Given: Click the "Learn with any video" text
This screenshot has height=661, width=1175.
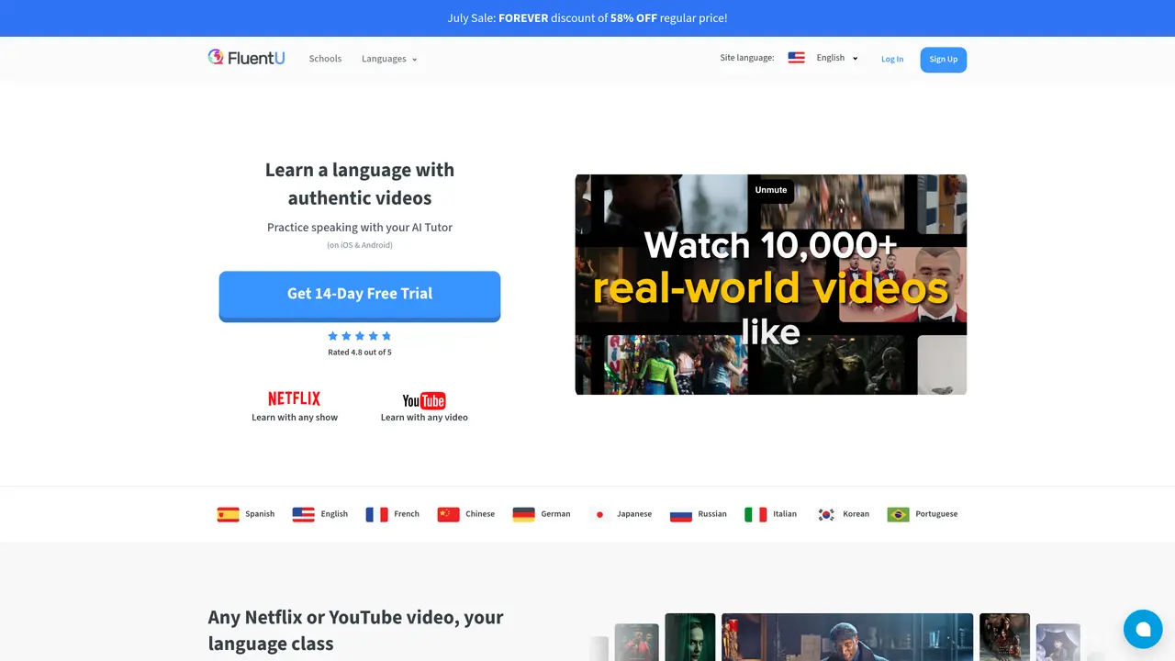Looking at the screenshot, I should tap(424, 418).
